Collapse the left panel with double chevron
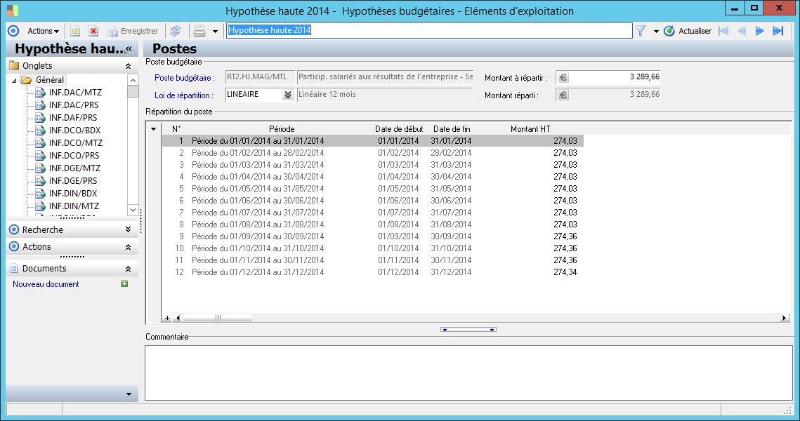Screen dimensions: 800x421 click(128, 49)
